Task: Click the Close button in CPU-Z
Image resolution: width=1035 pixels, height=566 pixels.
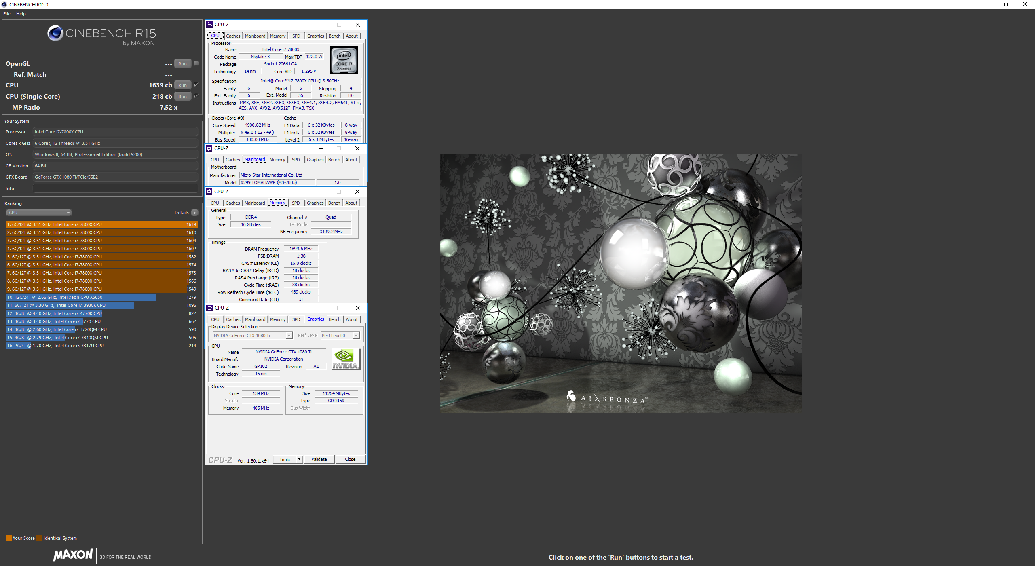Action: tap(350, 459)
